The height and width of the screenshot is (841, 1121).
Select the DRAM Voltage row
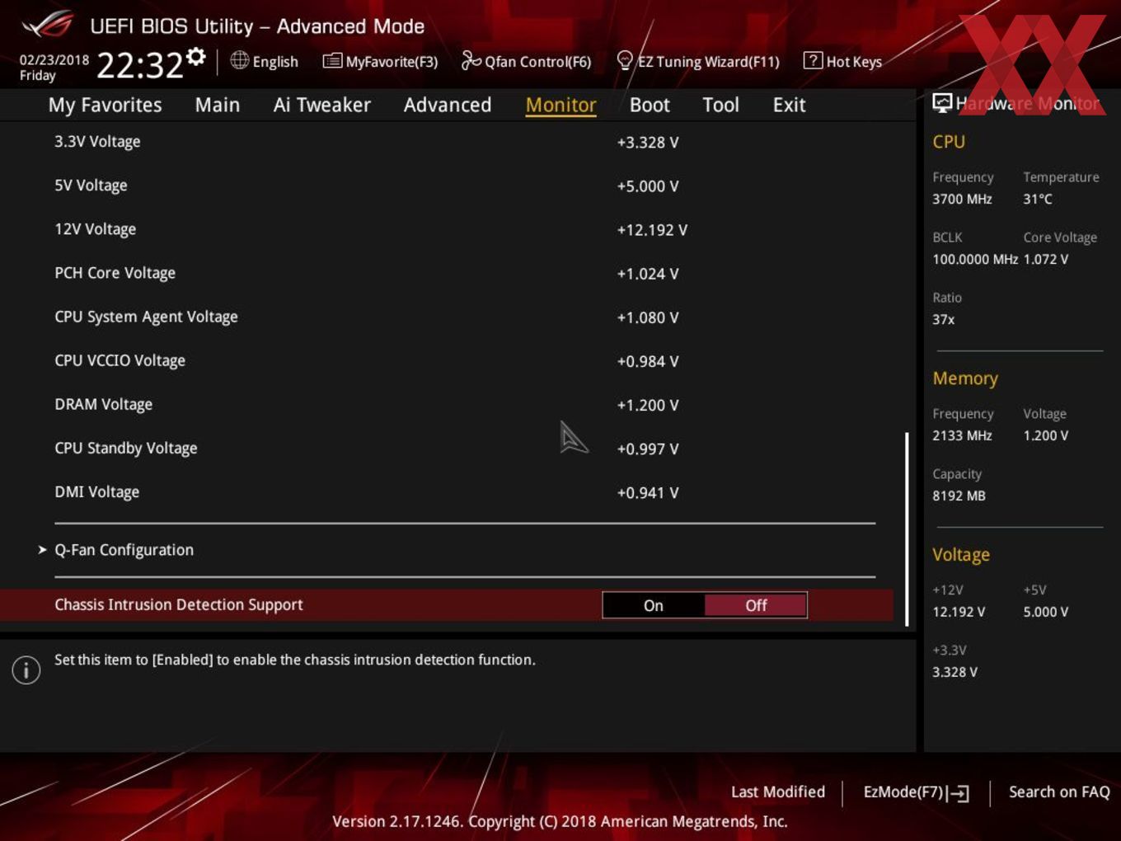click(x=456, y=405)
